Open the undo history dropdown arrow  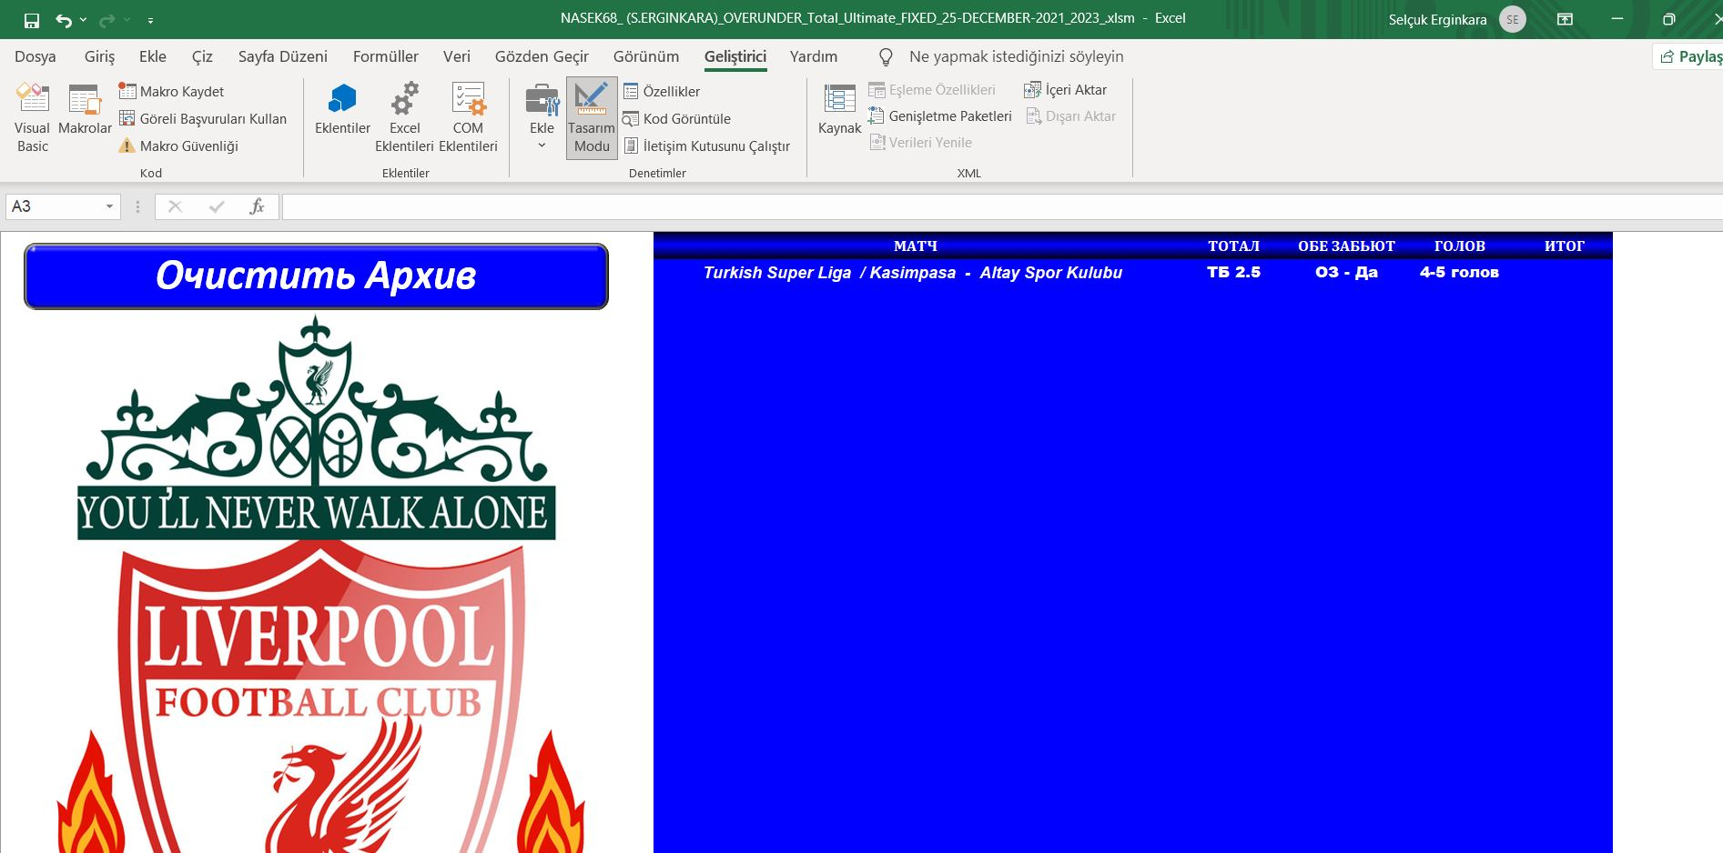pos(83,20)
